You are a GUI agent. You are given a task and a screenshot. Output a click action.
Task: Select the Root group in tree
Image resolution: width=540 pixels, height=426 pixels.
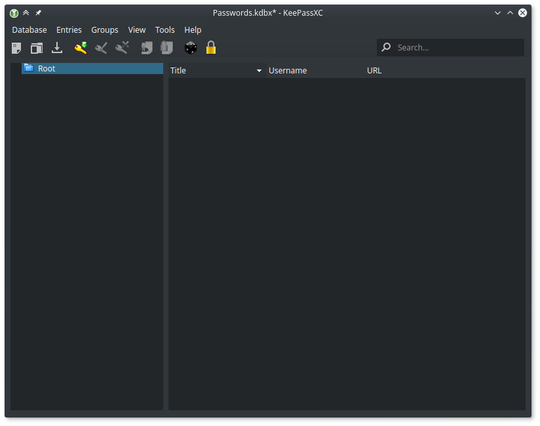(x=47, y=69)
